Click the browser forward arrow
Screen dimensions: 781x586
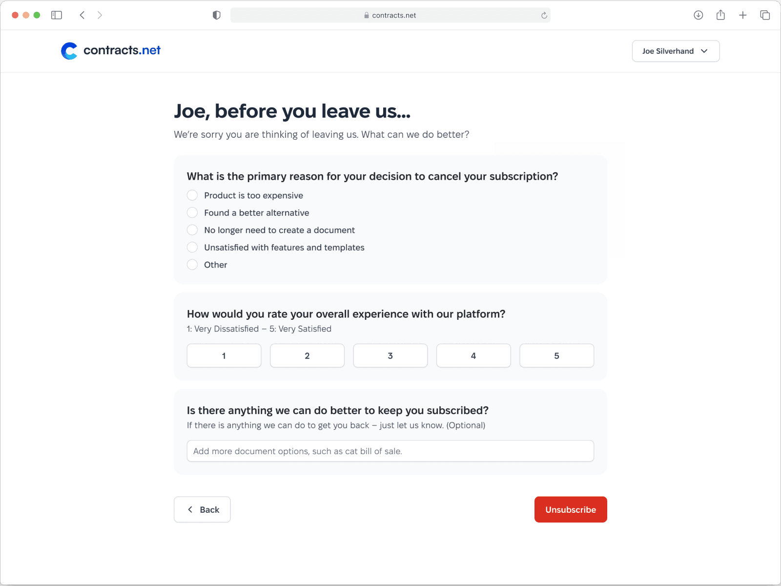click(x=100, y=15)
